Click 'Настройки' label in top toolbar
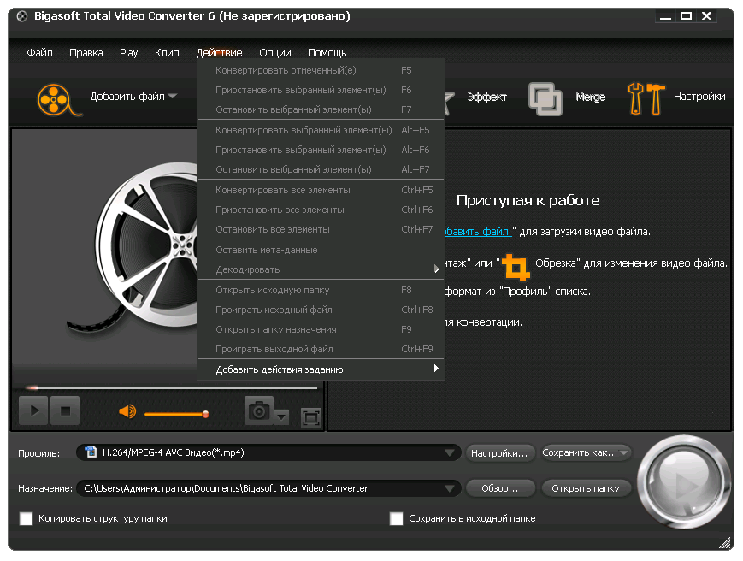Screen dimensions: 743x561 click(699, 97)
